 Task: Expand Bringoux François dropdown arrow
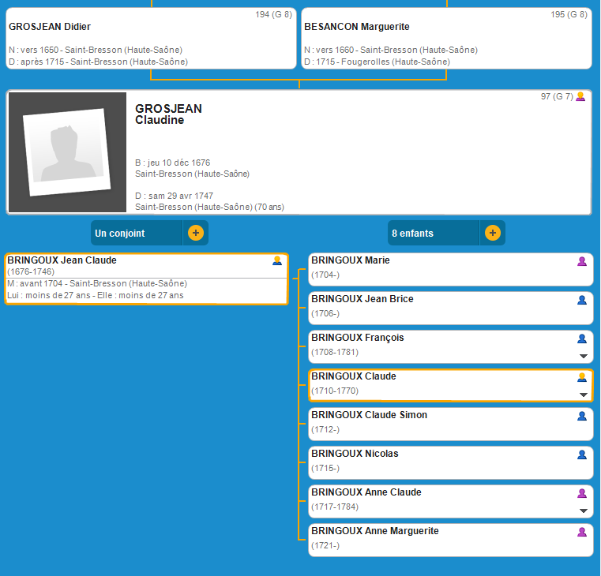[584, 357]
